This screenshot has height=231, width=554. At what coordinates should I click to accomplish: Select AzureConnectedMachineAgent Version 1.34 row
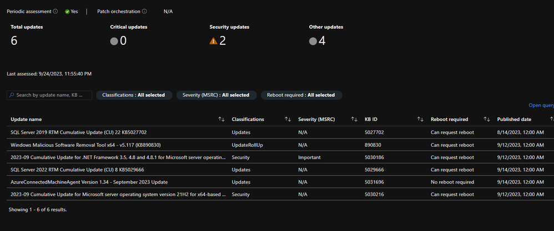pyautogui.click(x=280, y=182)
